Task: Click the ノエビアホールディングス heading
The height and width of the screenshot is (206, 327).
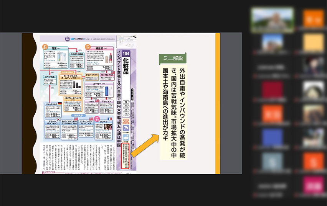Action: pyautogui.click(x=73, y=98)
